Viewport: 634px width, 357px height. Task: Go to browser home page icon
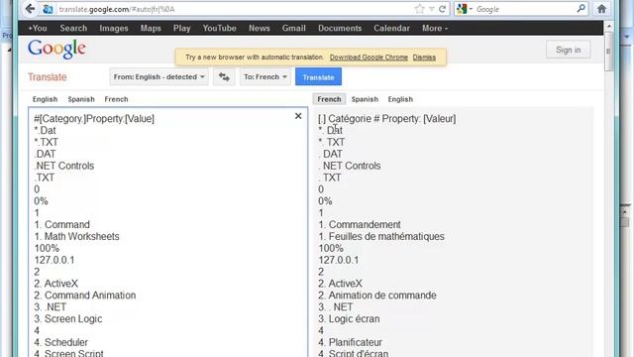[x=601, y=9]
